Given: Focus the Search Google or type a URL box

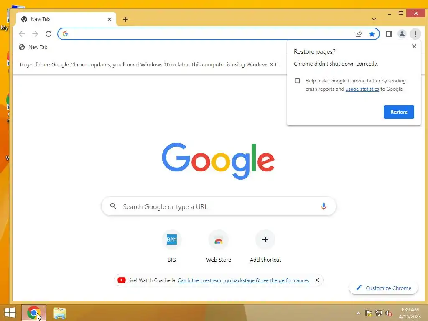Looking at the screenshot, I should [219, 206].
